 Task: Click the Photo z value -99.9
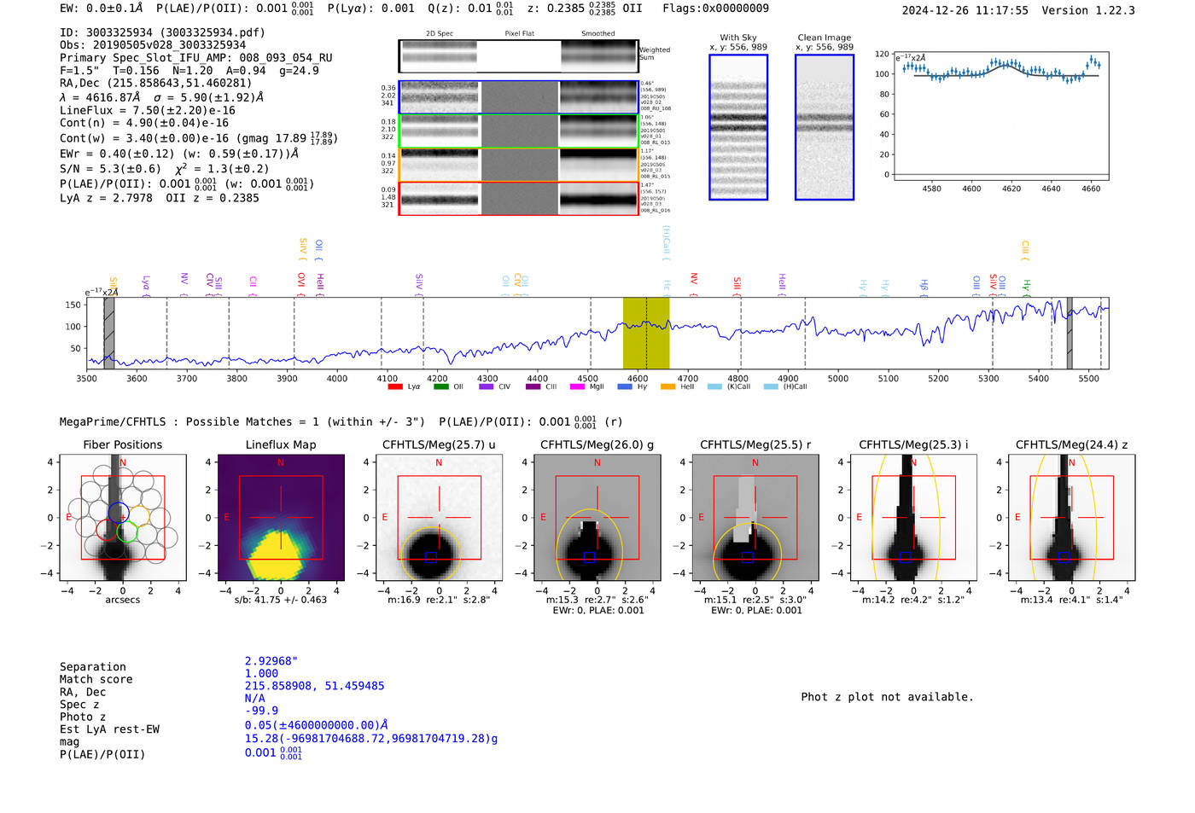coord(261,711)
